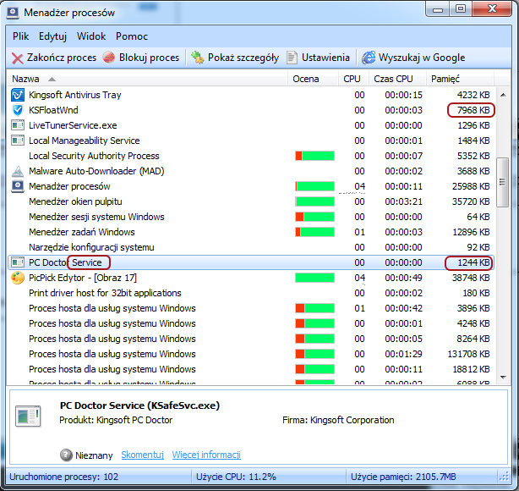The height and width of the screenshot is (491, 519).
Task: Click the Wyszukaj w Google browser icon
Action: point(369,58)
